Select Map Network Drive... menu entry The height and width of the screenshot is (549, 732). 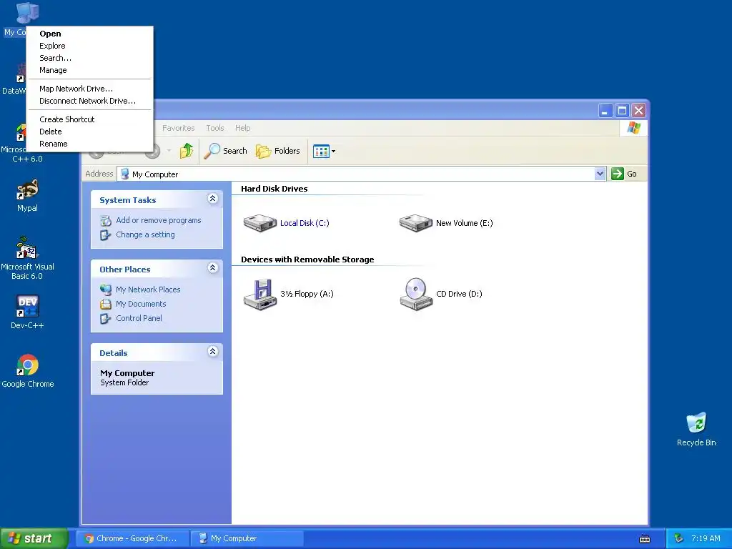[89, 89]
